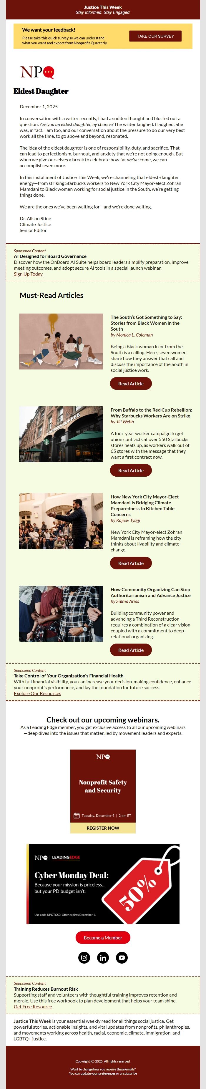This screenshot has height=1089, width=206.
Task: Read Article about Mayor-Elect Mamdani
Action: [131, 563]
